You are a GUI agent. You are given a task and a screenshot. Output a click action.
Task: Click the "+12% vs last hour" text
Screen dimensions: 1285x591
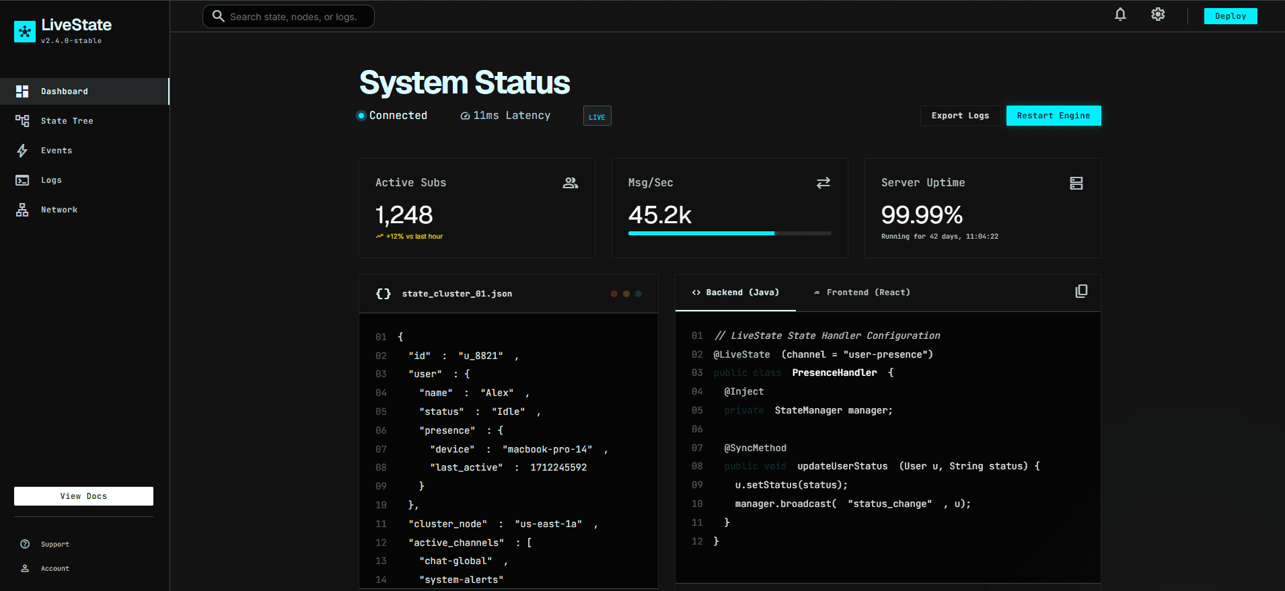pos(414,237)
